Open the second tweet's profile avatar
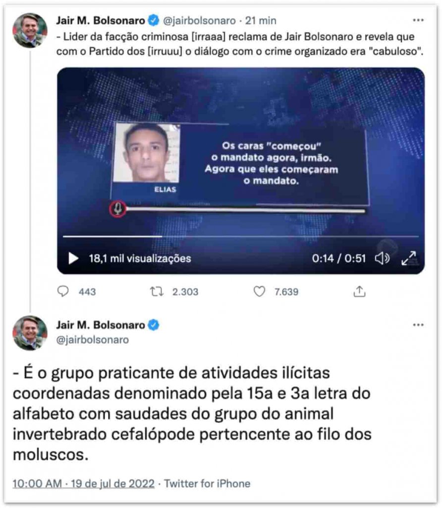The image size is (442, 508). 30,333
